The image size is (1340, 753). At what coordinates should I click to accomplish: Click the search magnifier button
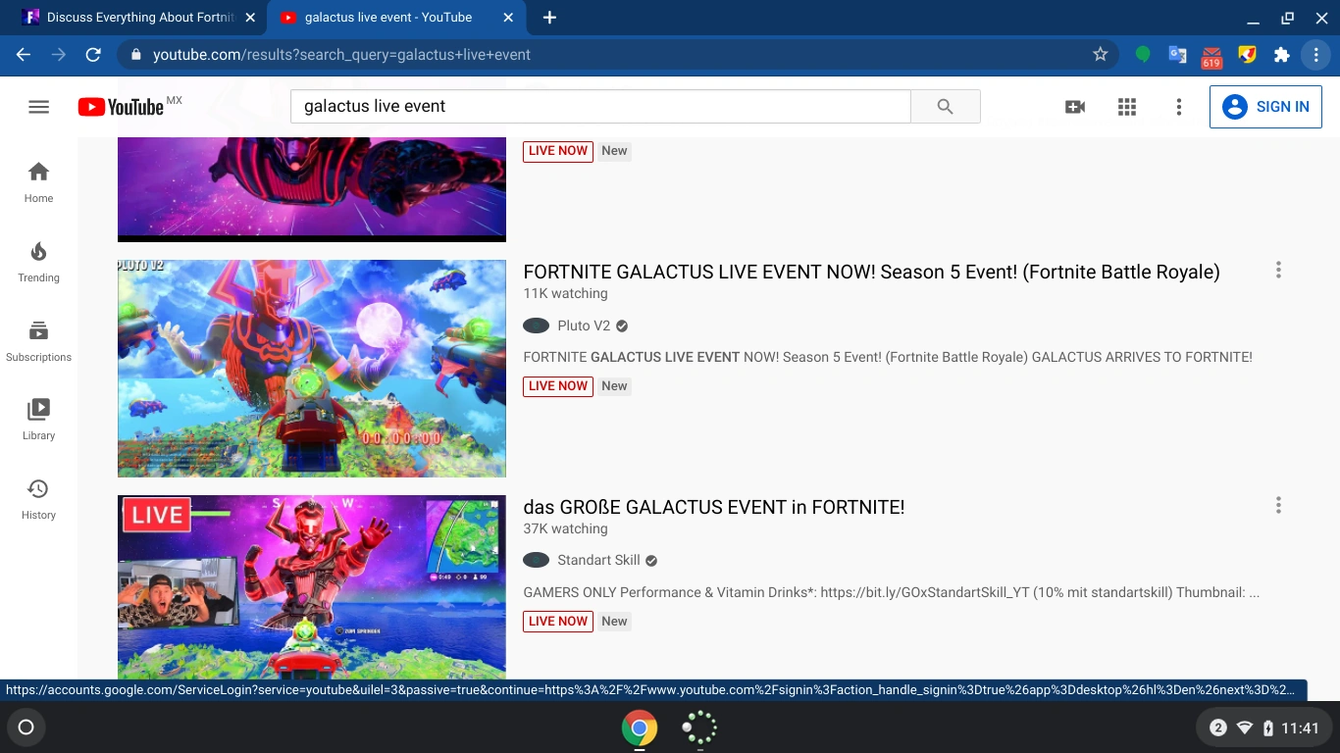(x=945, y=107)
